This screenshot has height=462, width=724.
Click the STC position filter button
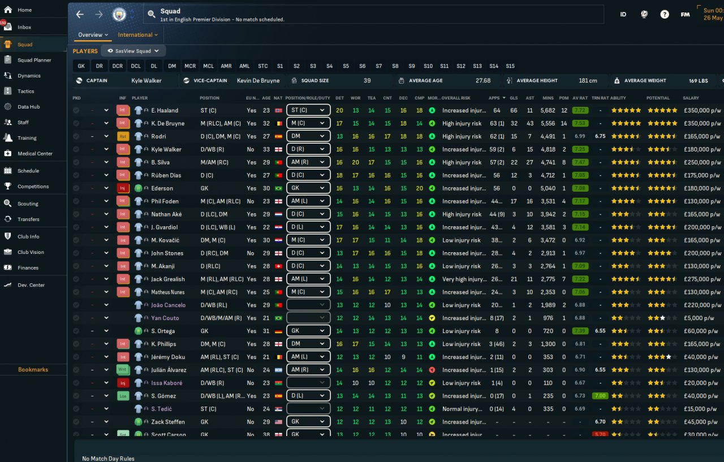pos(263,66)
